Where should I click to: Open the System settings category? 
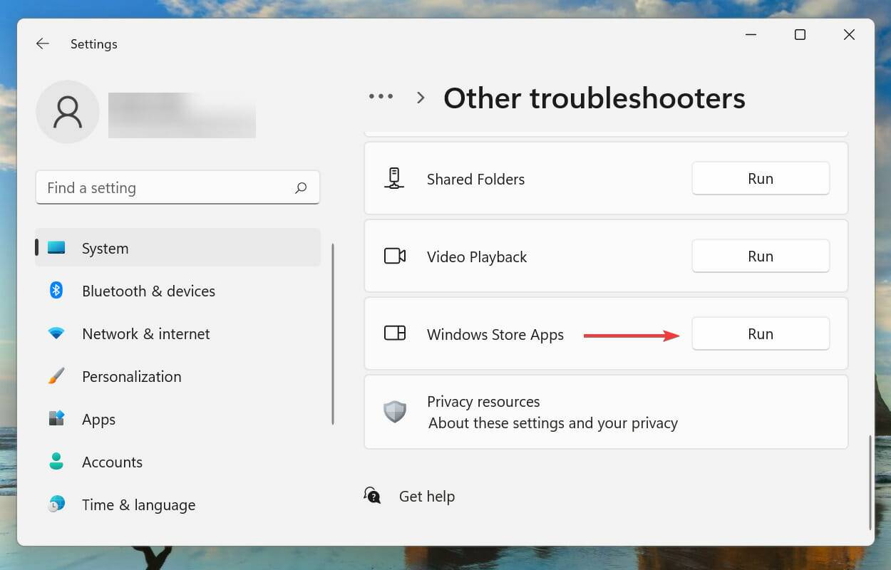click(x=105, y=248)
